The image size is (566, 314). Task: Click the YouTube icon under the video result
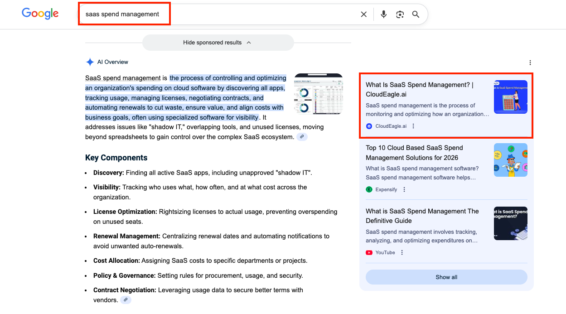(x=369, y=252)
